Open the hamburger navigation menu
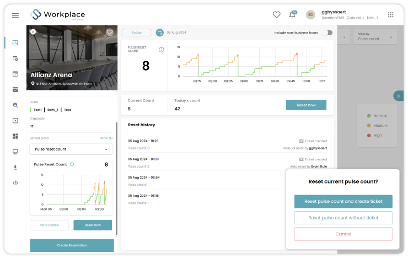This screenshot has height=258, width=408. 15,15
